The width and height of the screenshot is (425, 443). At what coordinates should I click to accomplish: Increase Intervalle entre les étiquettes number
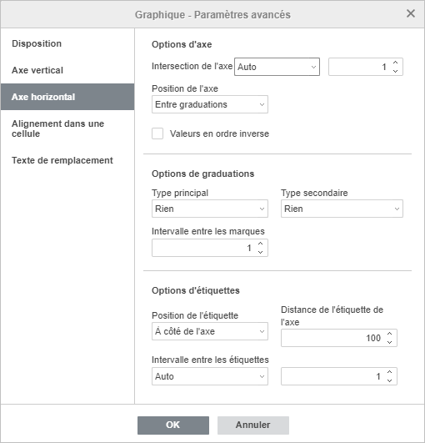tap(390, 372)
